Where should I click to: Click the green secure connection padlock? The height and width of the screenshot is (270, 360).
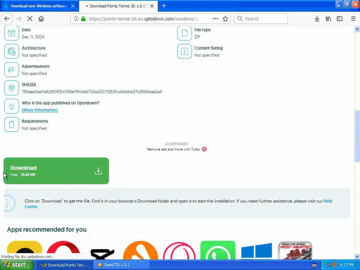83,19
